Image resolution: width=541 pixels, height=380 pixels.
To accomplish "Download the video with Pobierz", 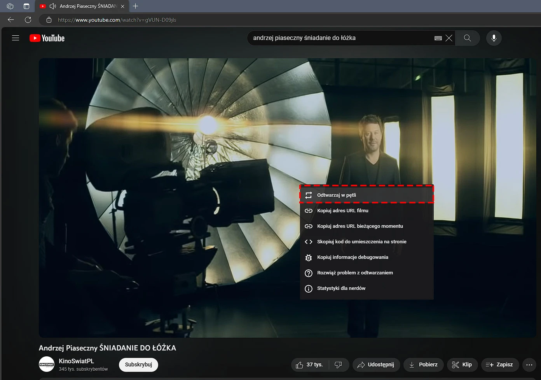I will (x=424, y=365).
